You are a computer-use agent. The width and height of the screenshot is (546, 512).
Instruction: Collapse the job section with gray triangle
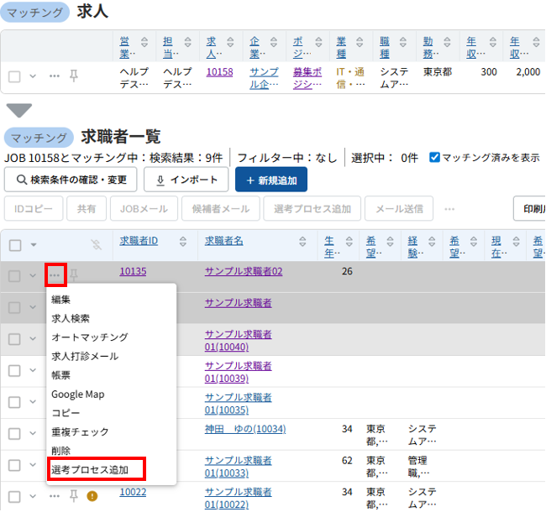point(18,111)
